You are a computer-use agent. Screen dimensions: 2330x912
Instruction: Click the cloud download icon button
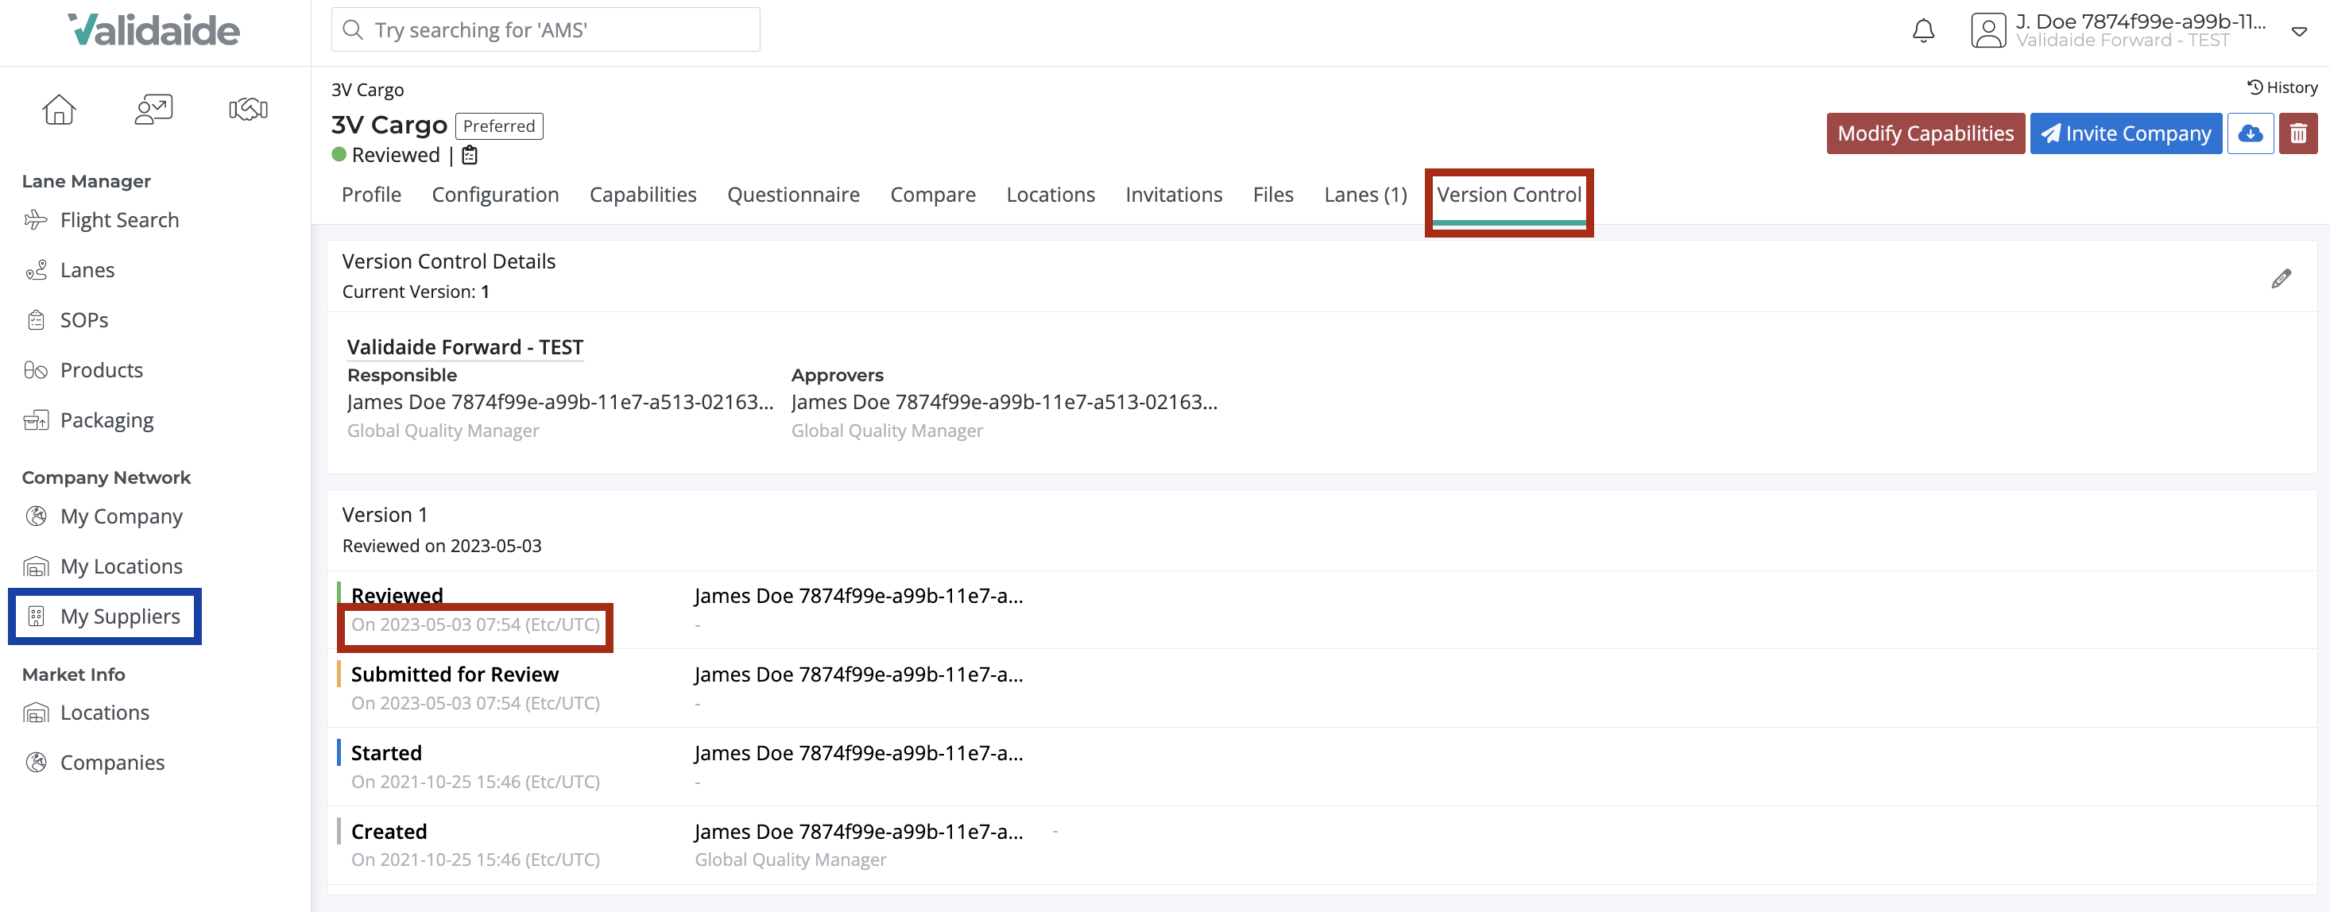click(2250, 133)
